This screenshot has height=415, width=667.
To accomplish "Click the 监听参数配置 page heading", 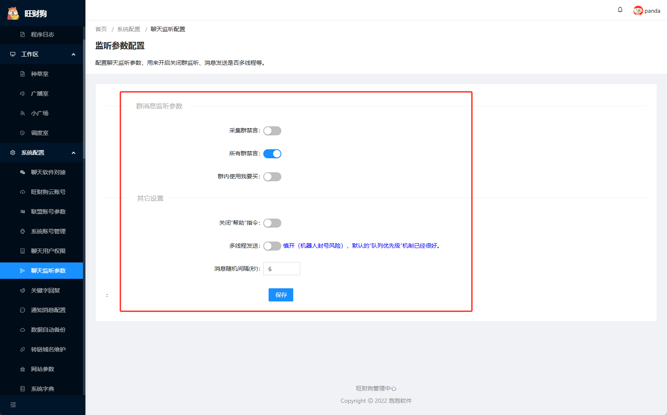I will point(120,46).
